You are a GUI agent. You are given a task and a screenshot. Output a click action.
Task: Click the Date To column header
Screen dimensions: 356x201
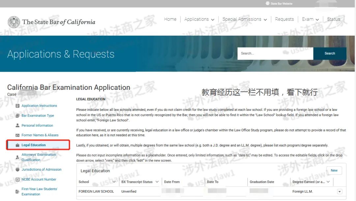pyautogui.click(x=213, y=182)
